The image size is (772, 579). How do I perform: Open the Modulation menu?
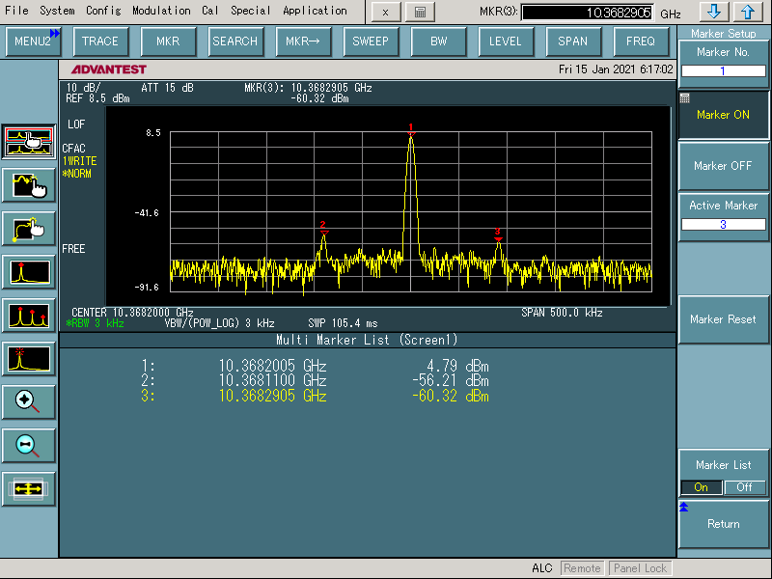pyautogui.click(x=161, y=11)
